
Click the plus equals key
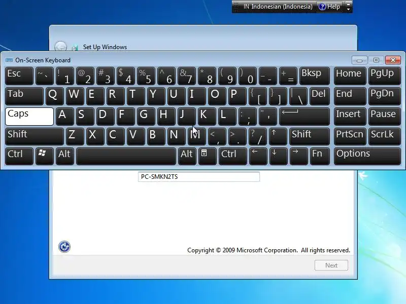(288, 76)
